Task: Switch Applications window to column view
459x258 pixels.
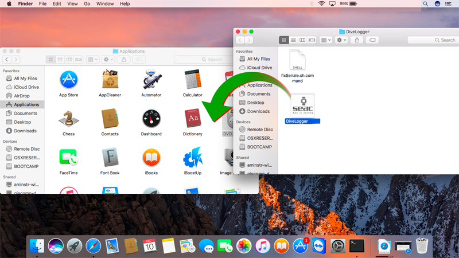Action: 69,60
